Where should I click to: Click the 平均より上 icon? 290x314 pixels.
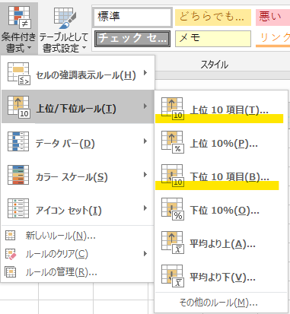(173, 243)
